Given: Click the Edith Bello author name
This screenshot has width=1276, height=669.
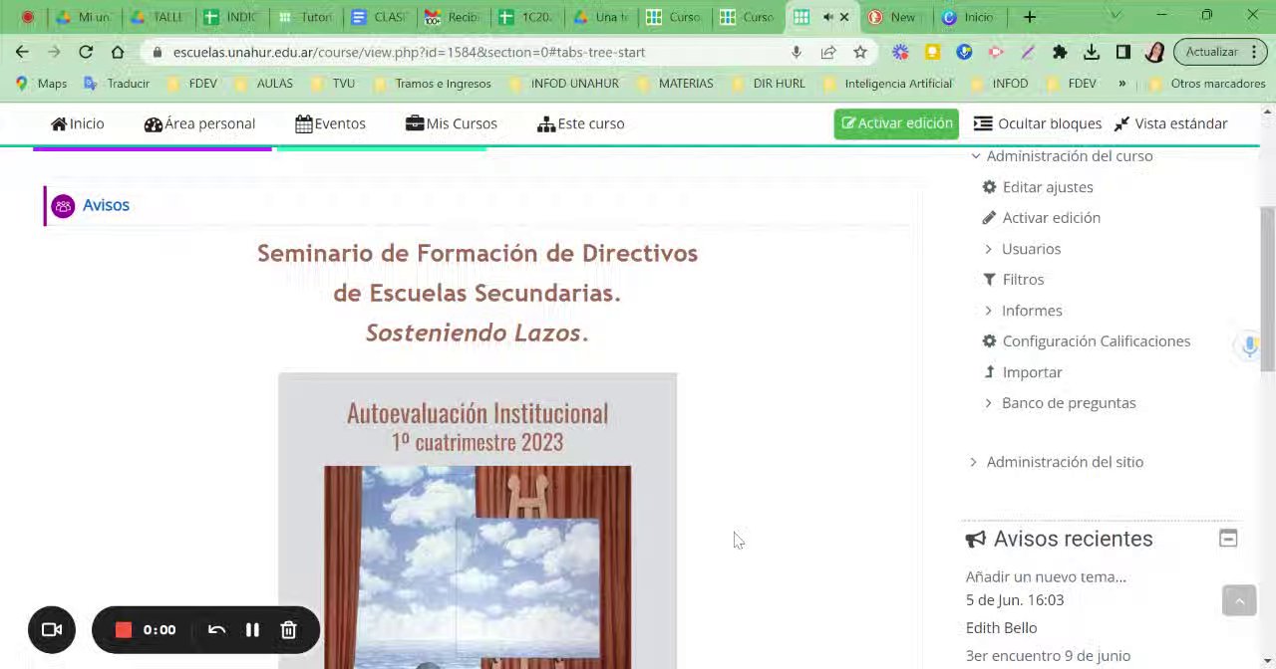Looking at the screenshot, I should [1001, 628].
